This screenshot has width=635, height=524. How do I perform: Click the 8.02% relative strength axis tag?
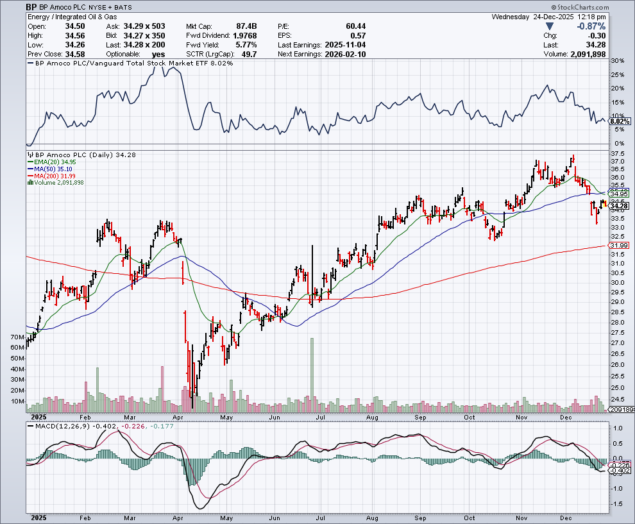click(619, 121)
